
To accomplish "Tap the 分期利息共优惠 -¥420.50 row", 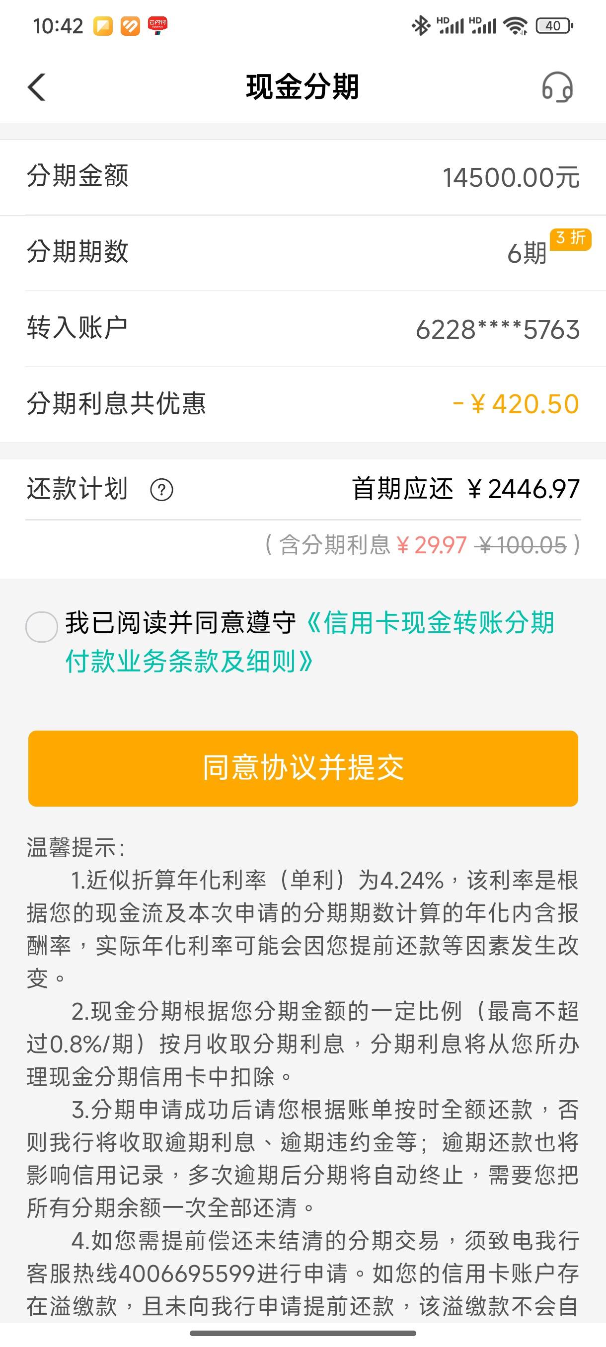I will click(x=303, y=405).
